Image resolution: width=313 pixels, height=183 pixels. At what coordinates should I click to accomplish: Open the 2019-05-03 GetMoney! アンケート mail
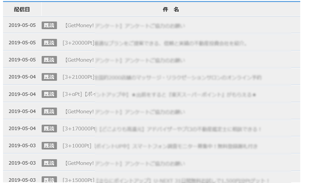[x=125, y=163]
